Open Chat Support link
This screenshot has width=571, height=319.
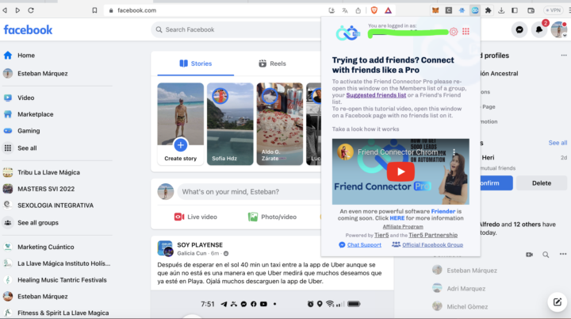[x=364, y=245]
